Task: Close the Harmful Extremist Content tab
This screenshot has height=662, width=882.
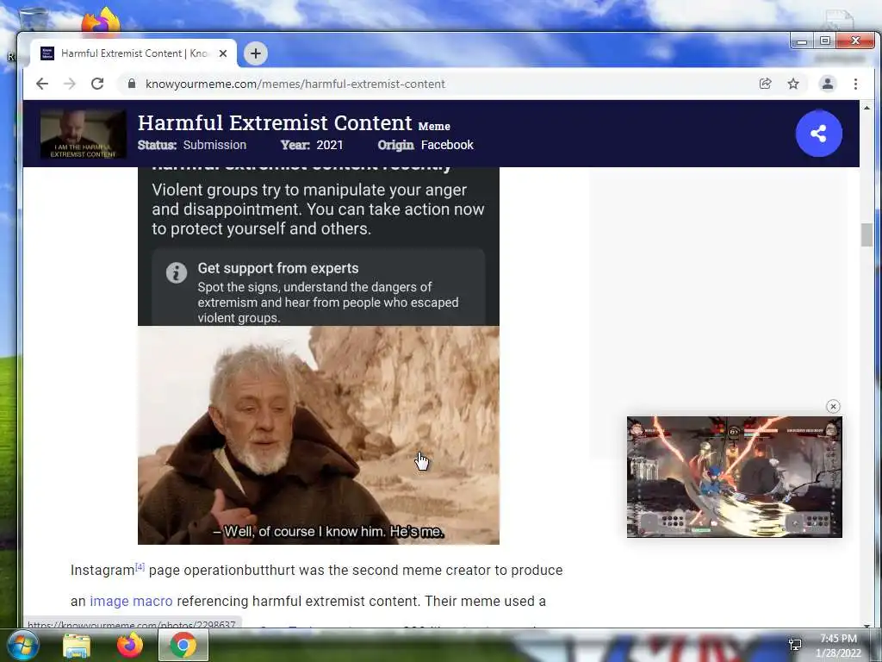Action: coord(223,53)
